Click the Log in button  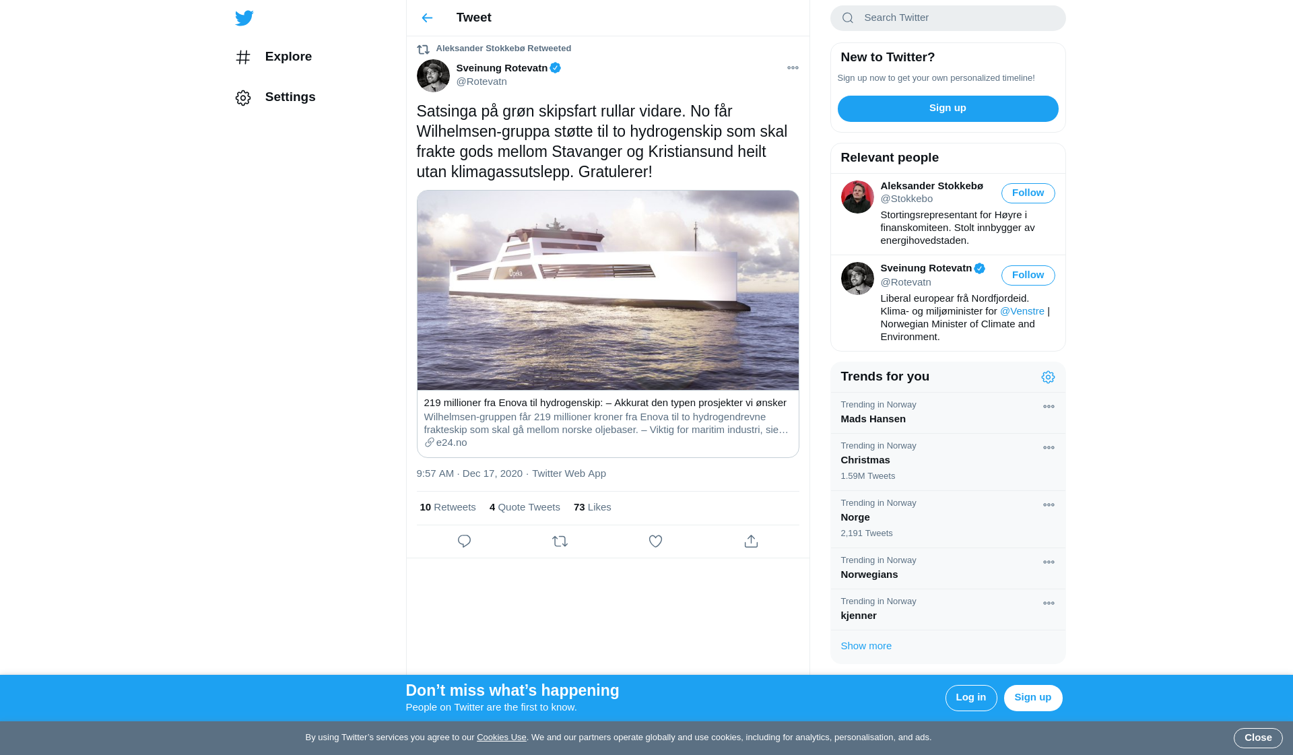click(970, 698)
